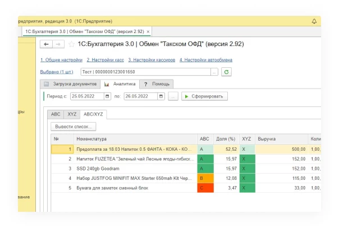This screenshot has height=232, width=339.
Task: Click the Вывести список button
Action: coord(72,127)
